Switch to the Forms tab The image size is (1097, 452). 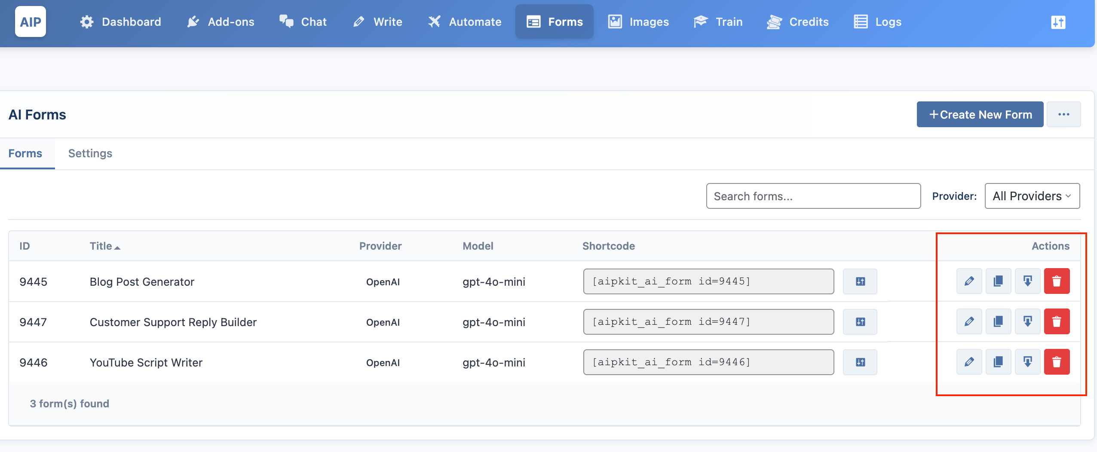click(x=25, y=153)
